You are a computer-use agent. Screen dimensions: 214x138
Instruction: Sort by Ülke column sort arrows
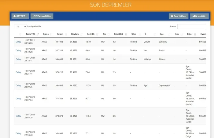[x=139, y=34]
